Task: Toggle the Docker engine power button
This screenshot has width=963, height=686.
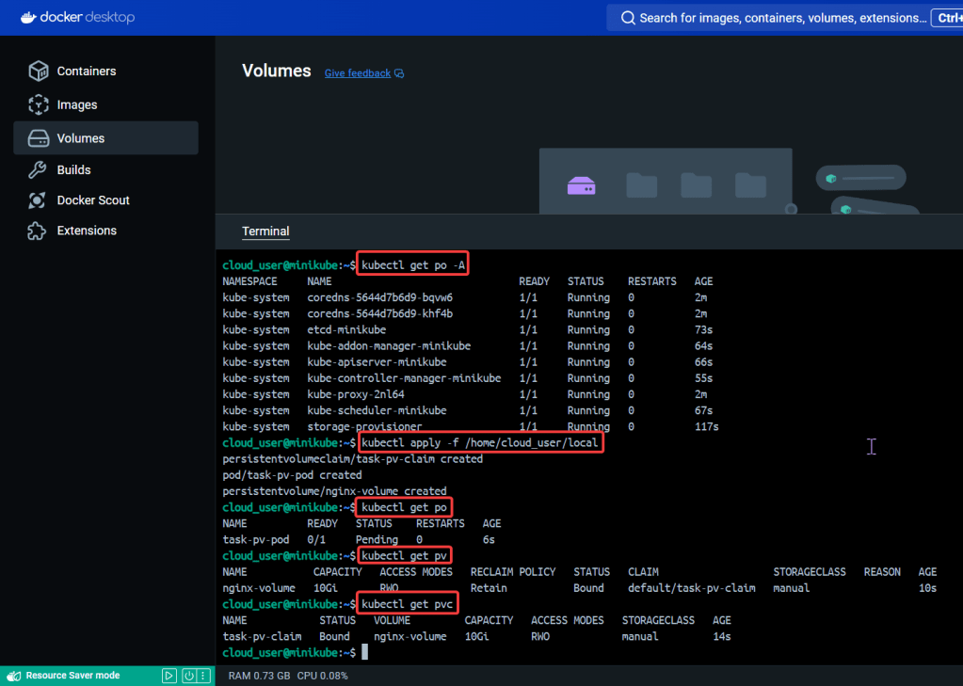Action: (188, 676)
